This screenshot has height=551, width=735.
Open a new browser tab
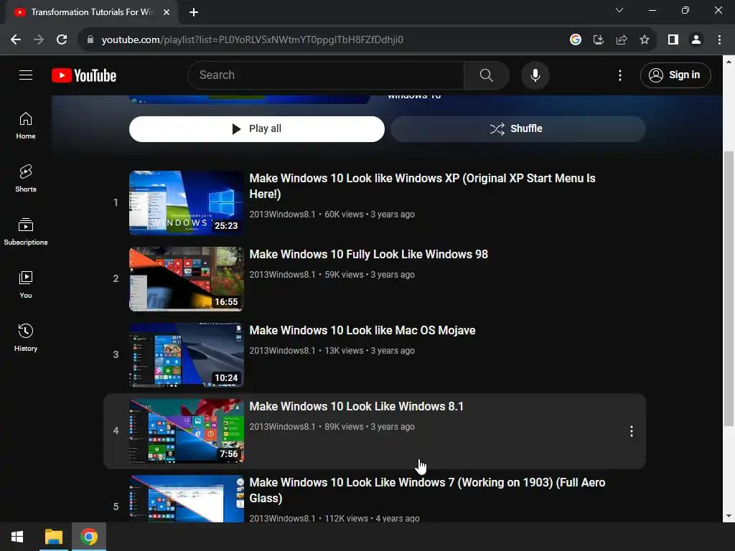[x=194, y=12]
